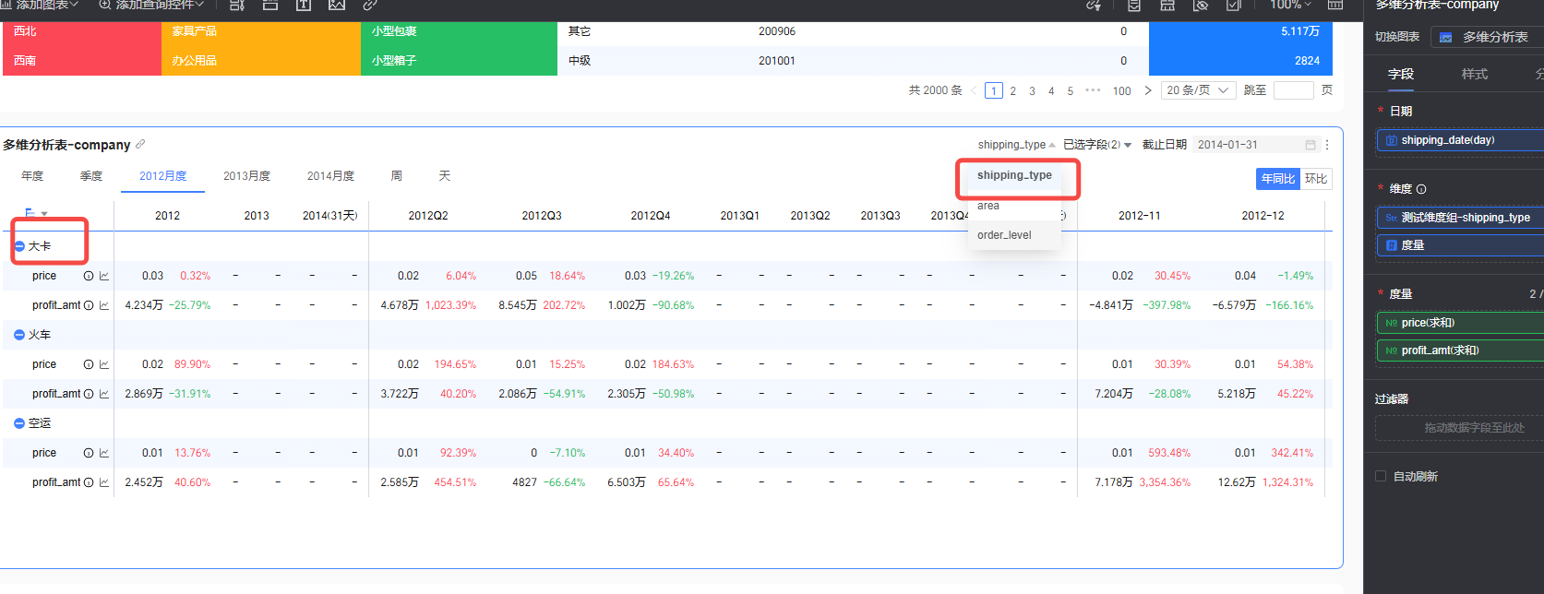Click the edit title pencil icon beside 多维分析表-company
Image resolution: width=1544 pixels, height=594 pixels.
tap(140, 145)
